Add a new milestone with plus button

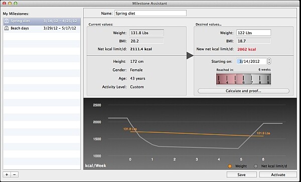click(7, 174)
